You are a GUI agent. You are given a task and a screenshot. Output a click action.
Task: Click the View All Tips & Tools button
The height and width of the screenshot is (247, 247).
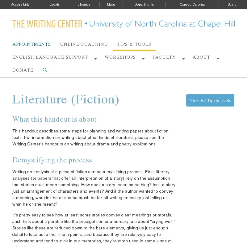pyautogui.click(x=210, y=100)
